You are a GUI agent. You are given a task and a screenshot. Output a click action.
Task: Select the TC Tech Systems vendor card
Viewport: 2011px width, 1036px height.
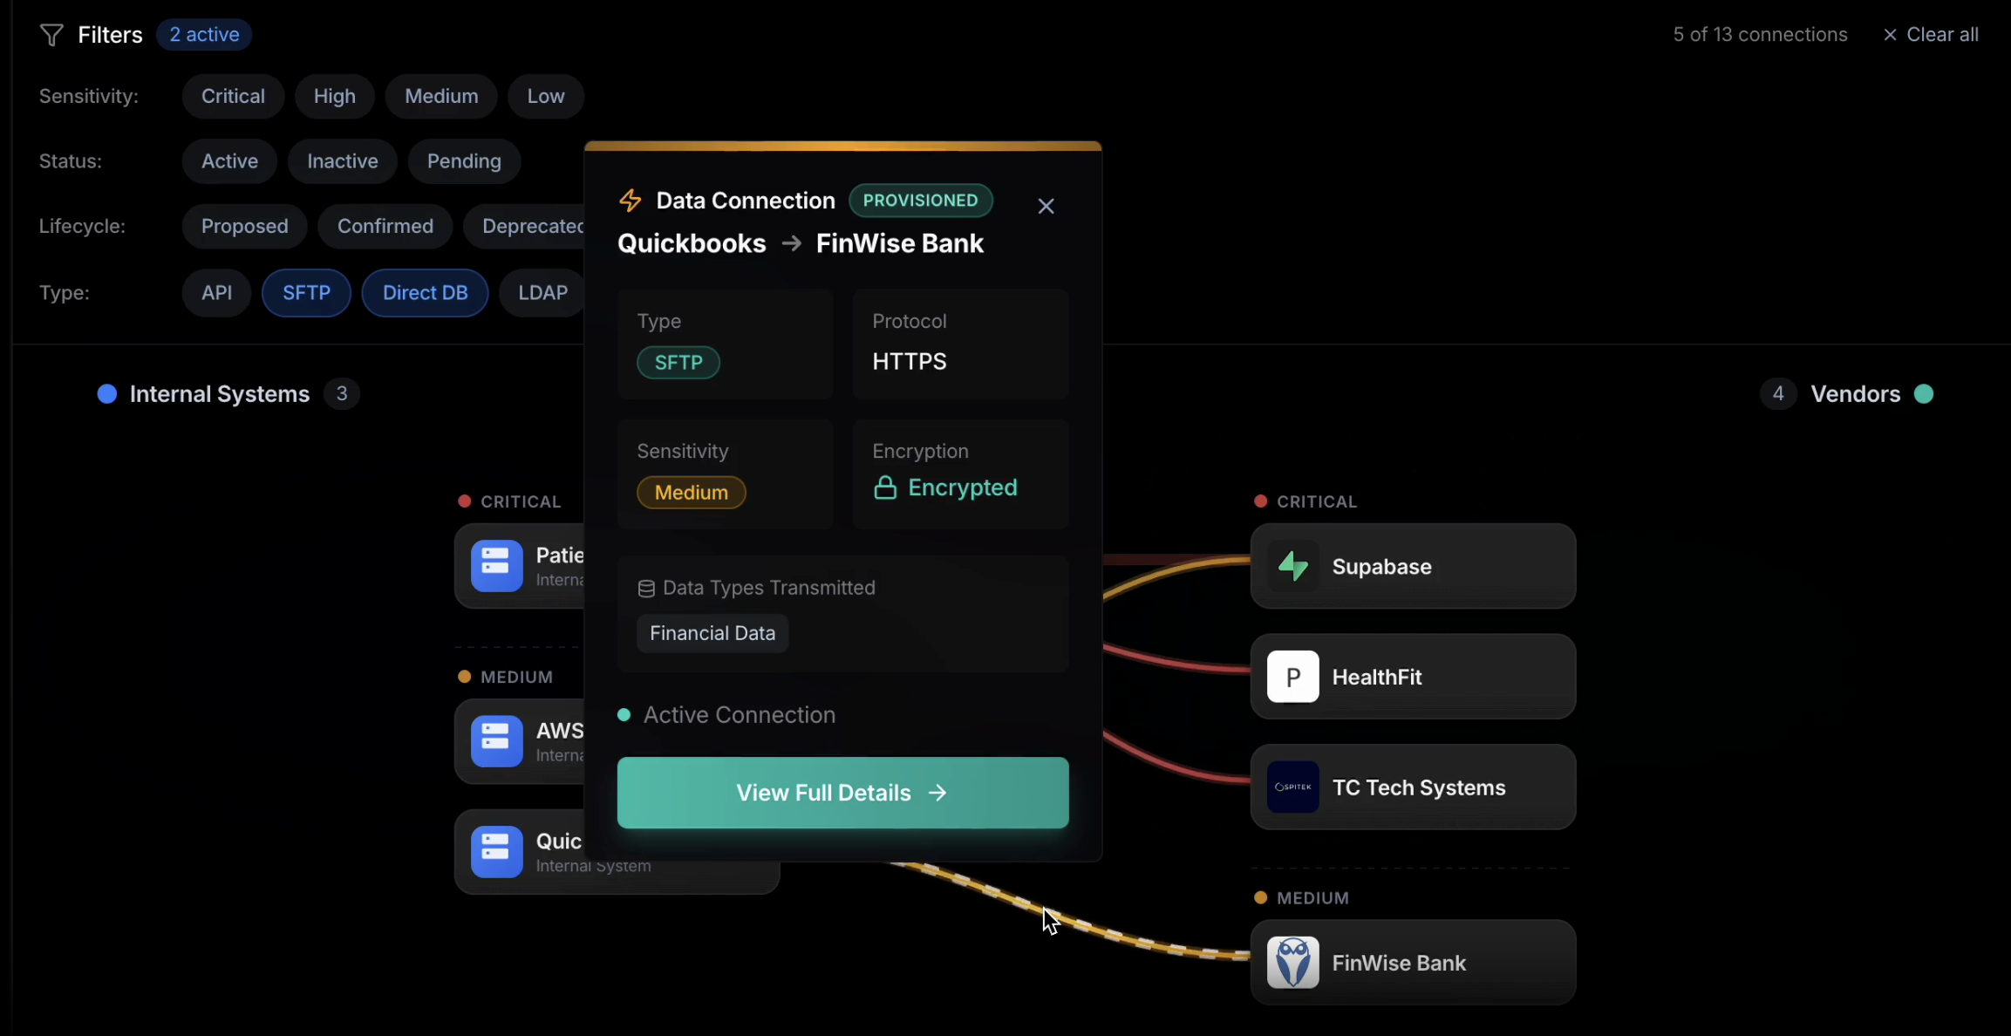1413,787
